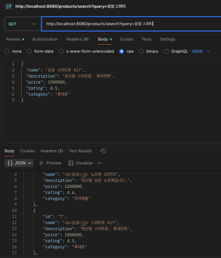Click response name line with 노트북 13인치
The image size is (221, 258).
click(82, 174)
